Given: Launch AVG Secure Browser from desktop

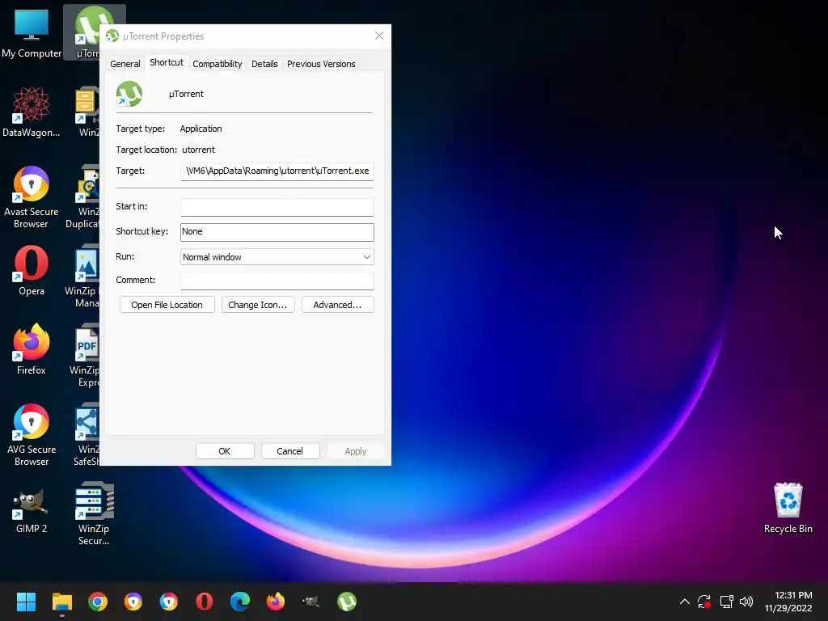Looking at the screenshot, I should coord(32,434).
